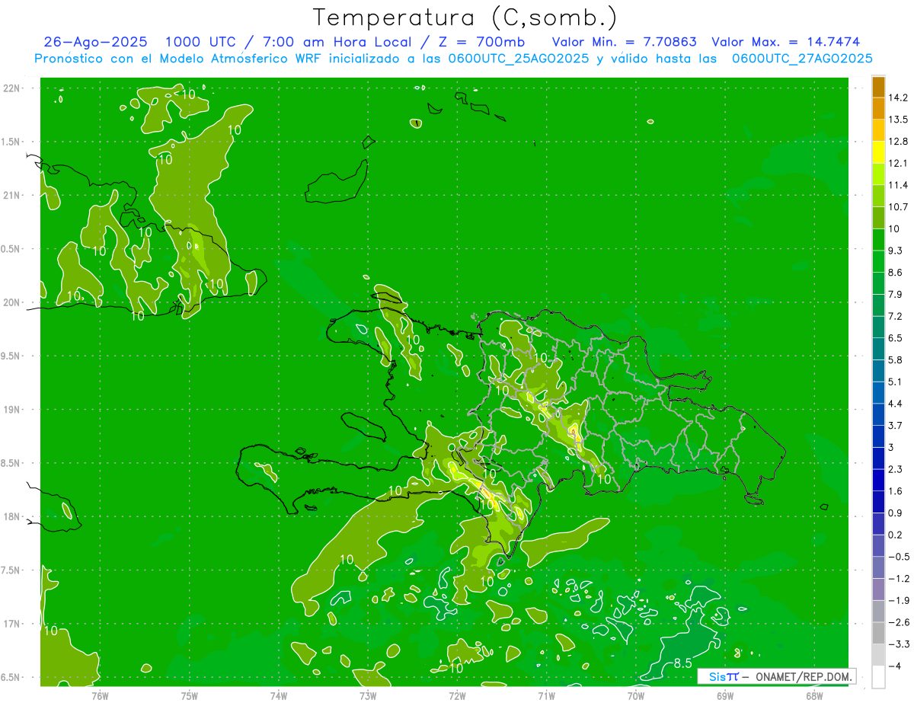Click the "SisTT – ONAMET/REP.DOM." credit label
The image size is (914, 706).
point(776,676)
